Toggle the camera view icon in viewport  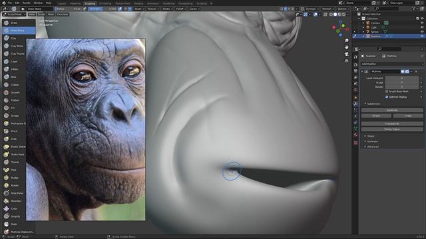[x=346, y=54]
